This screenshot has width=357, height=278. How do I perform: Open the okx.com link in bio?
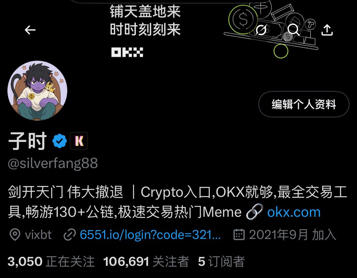(294, 212)
